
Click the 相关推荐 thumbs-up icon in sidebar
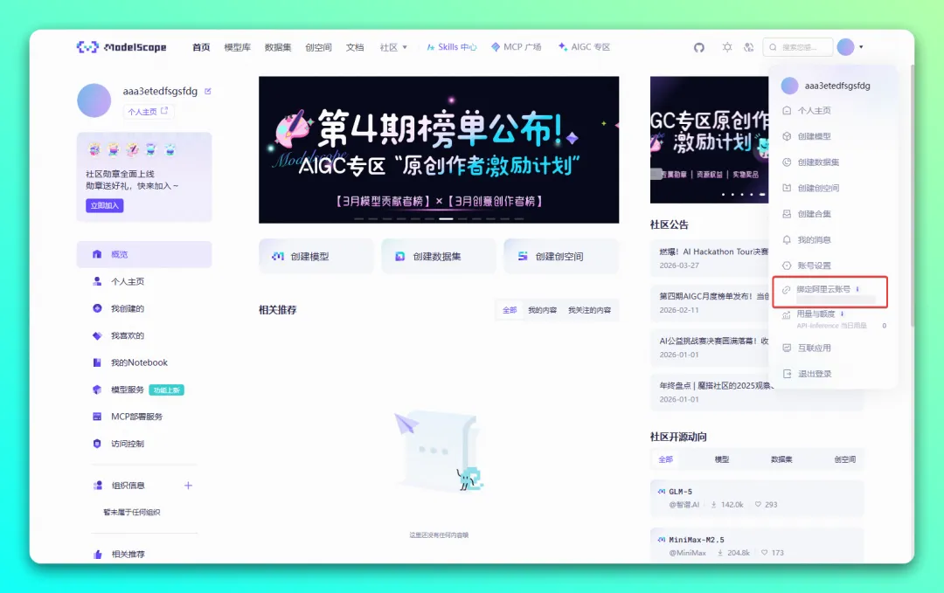coord(98,554)
